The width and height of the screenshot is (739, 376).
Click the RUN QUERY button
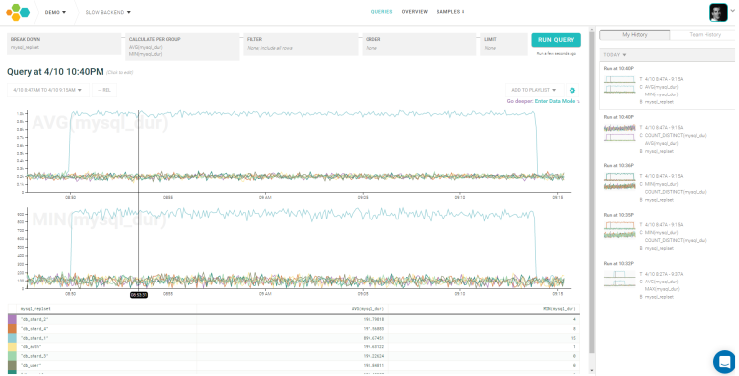[556, 40]
